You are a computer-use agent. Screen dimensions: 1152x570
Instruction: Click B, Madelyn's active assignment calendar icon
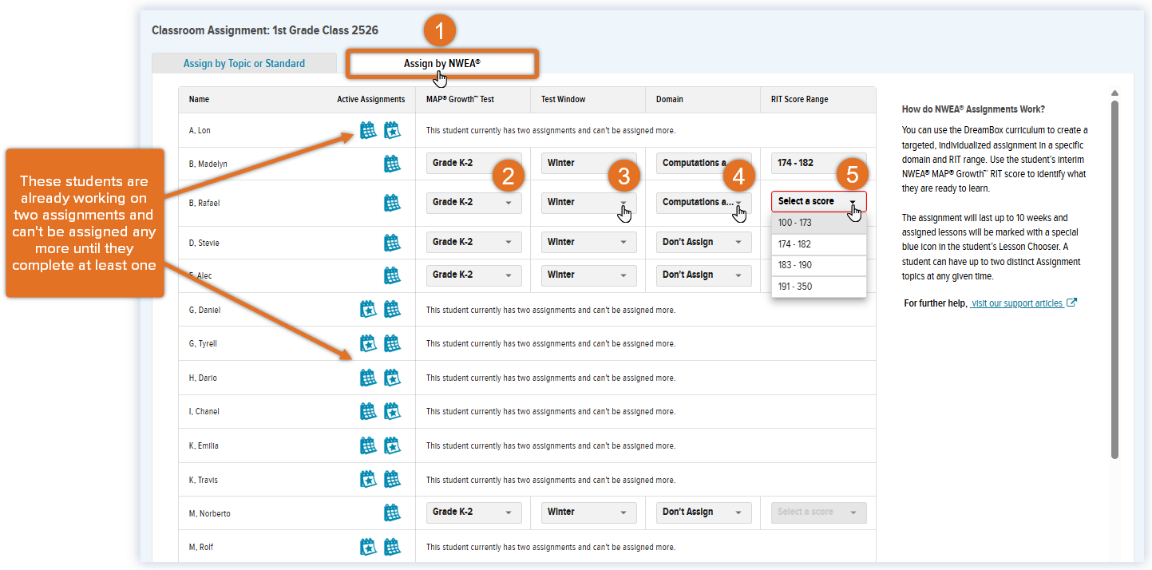pos(392,164)
